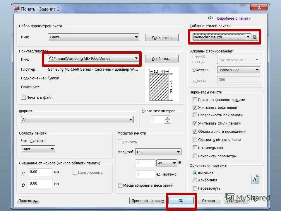Click the Справка button
281x211 pixels.
[237, 200]
